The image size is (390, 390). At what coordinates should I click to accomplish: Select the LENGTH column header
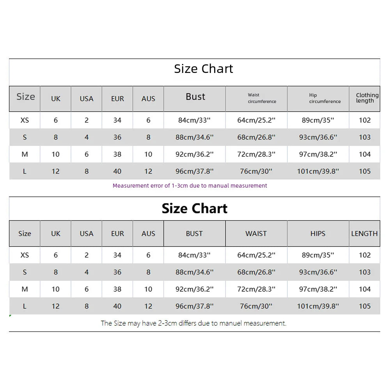point(364,234)
